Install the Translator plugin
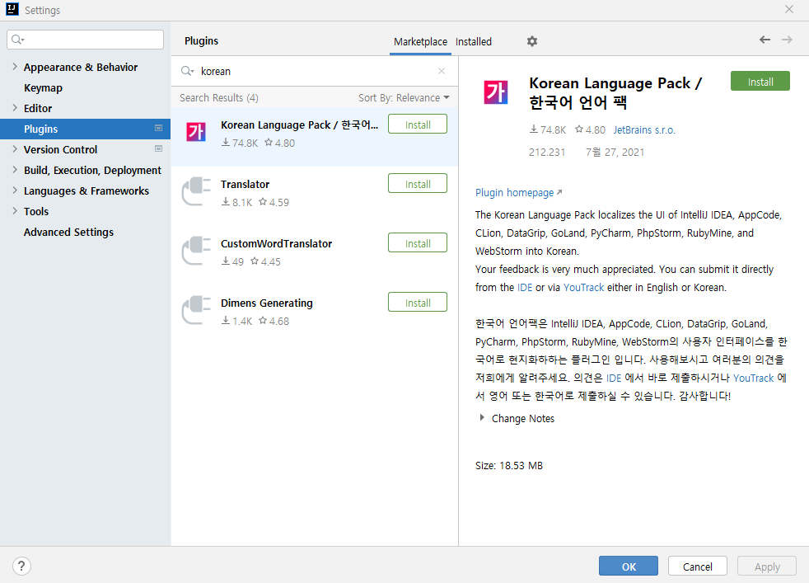 [418, 184]
